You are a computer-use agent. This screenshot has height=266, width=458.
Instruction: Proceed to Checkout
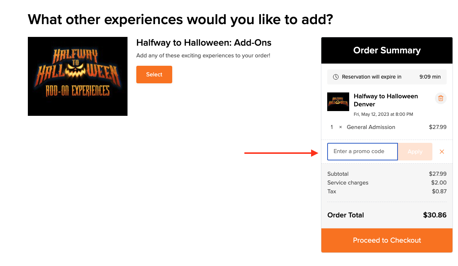387,240
